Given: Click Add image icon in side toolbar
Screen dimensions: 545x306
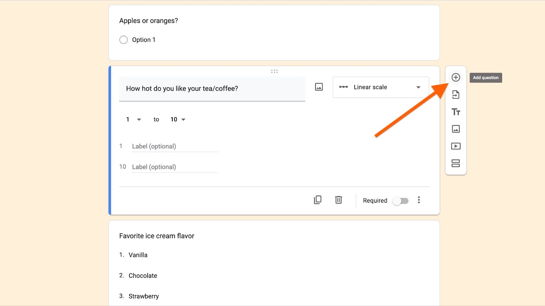Looking at the screenshot, I should tap(456, 129).
